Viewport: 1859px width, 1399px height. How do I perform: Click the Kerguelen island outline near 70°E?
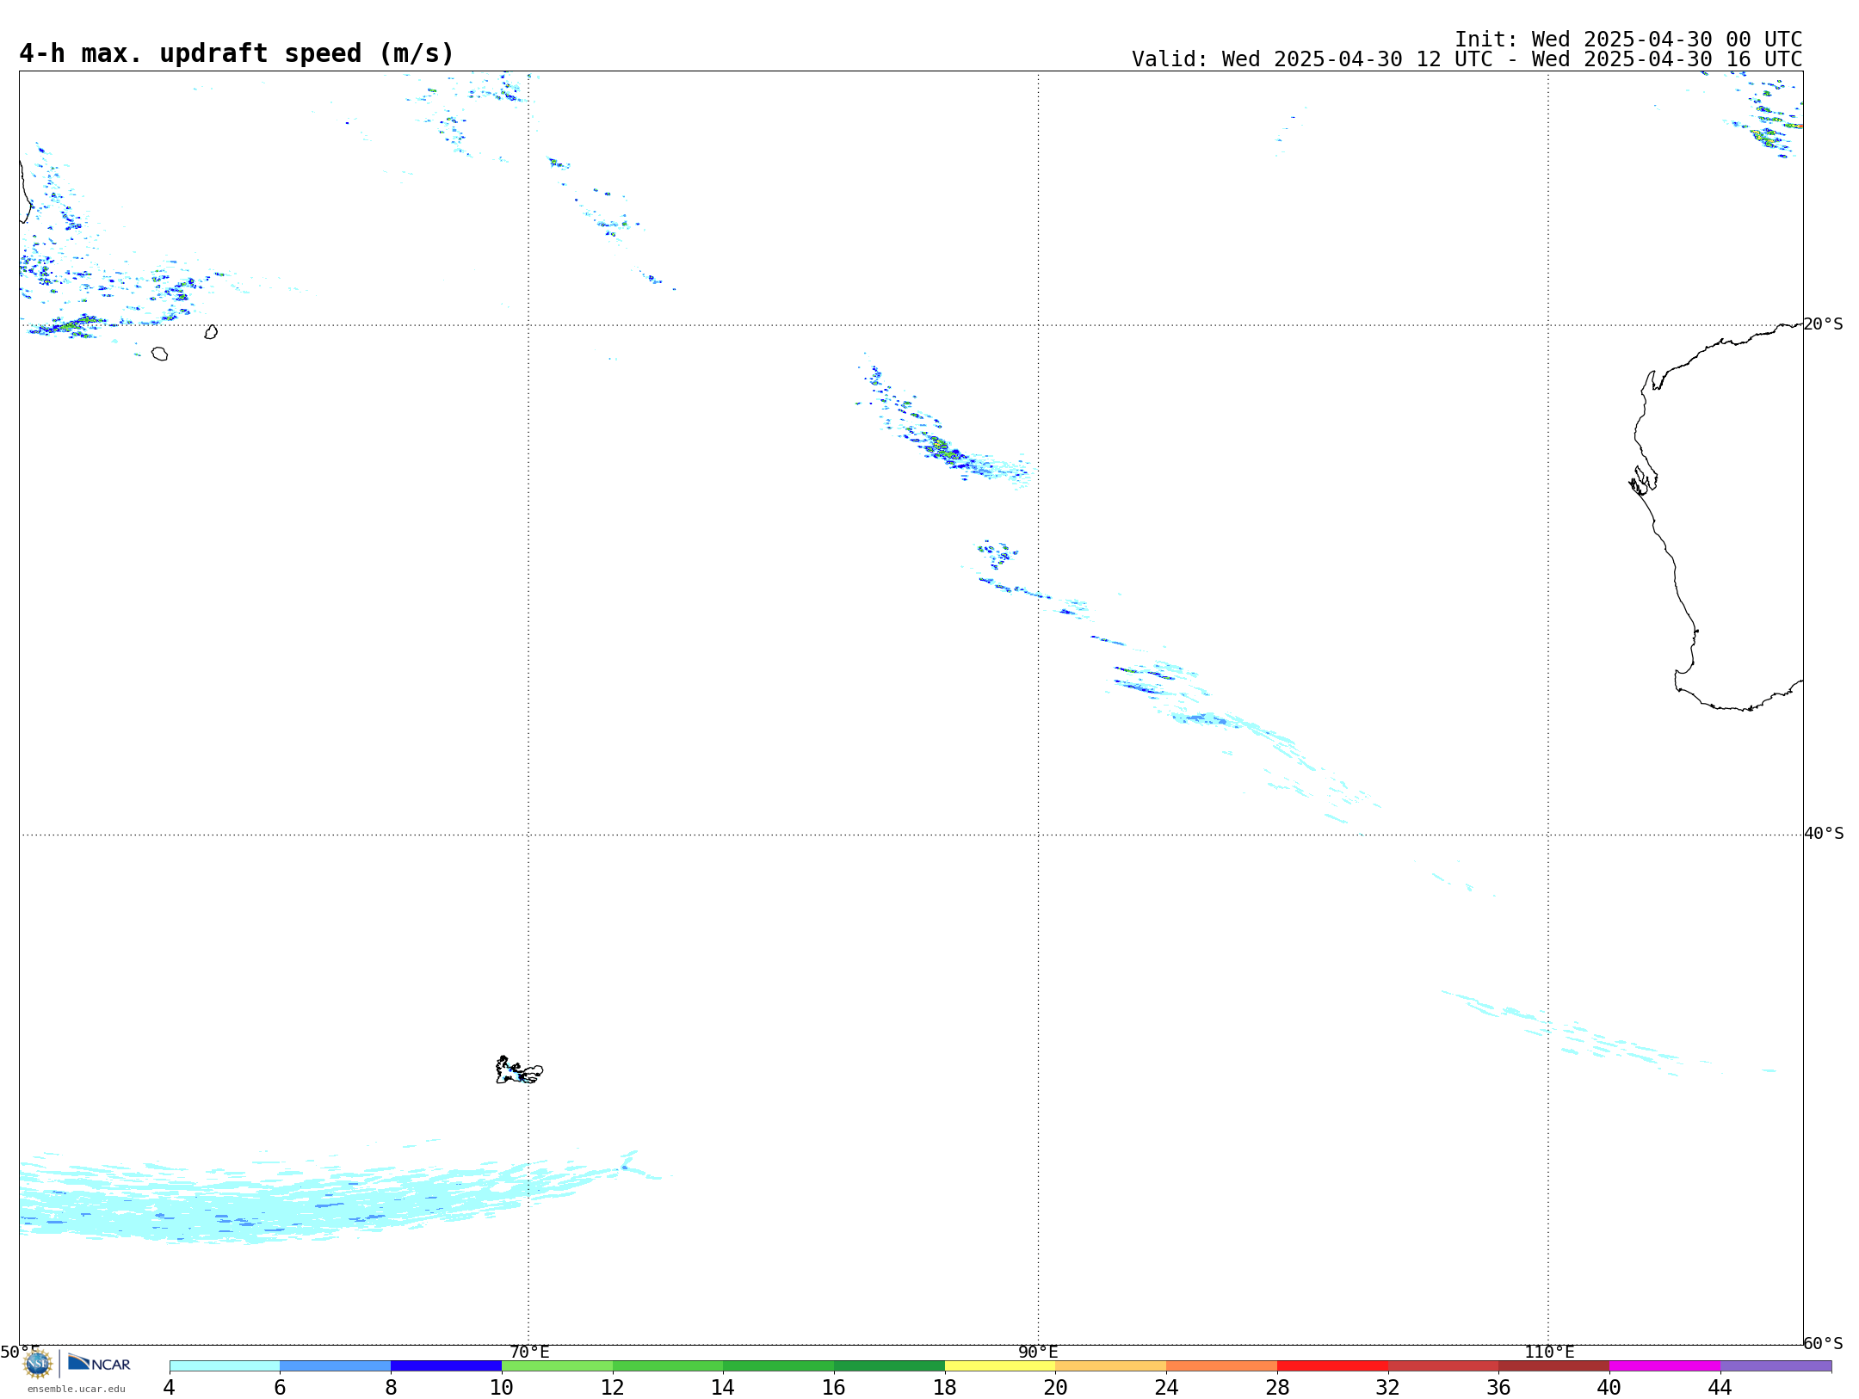pyautogui.click(x=519, y=1070)
